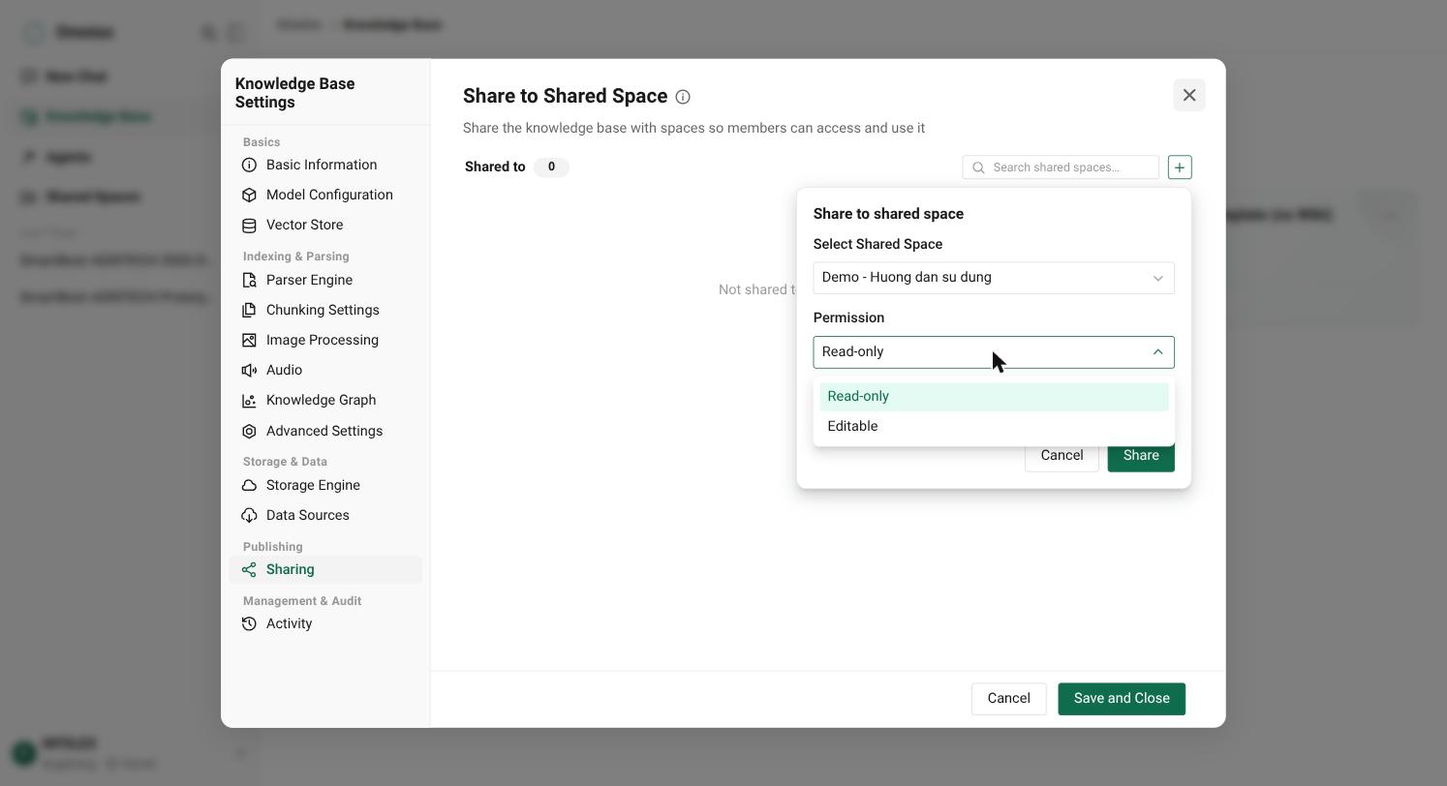Click Save and Close button

(1122, 699)
